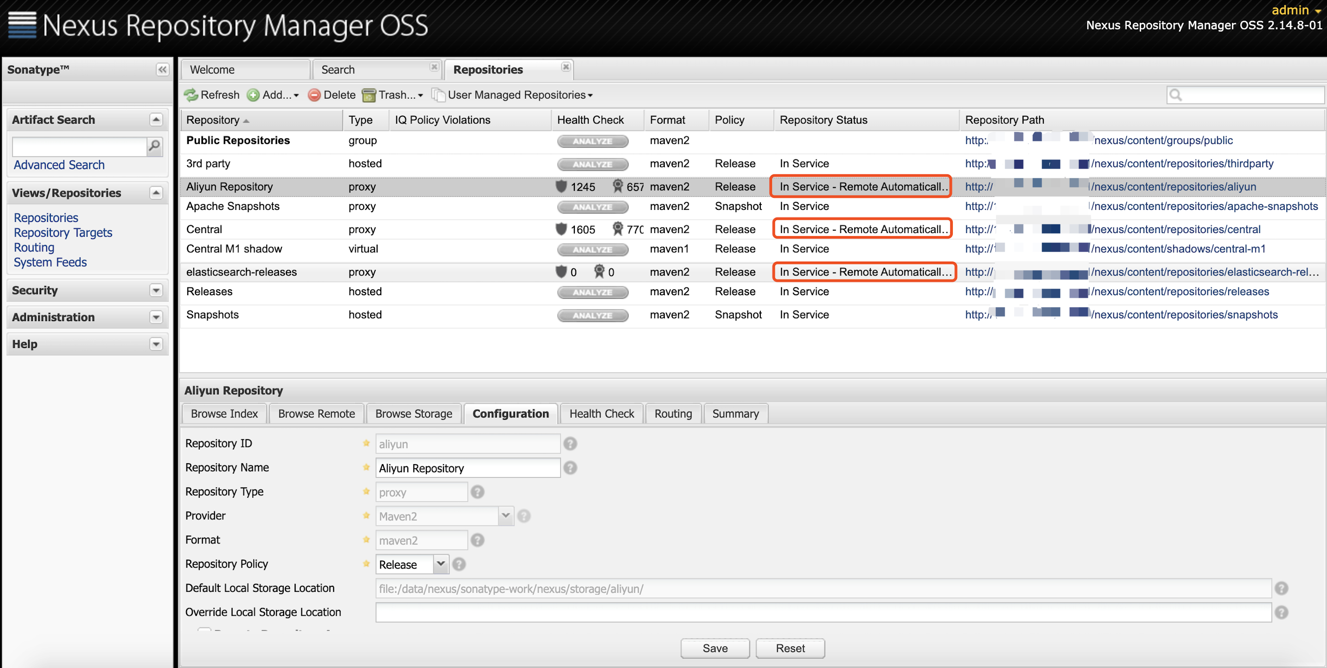Open Browse Storage tab

coord(414,413)
